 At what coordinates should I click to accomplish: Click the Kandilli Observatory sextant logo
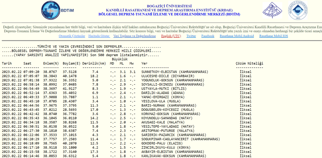coord(272,10)
